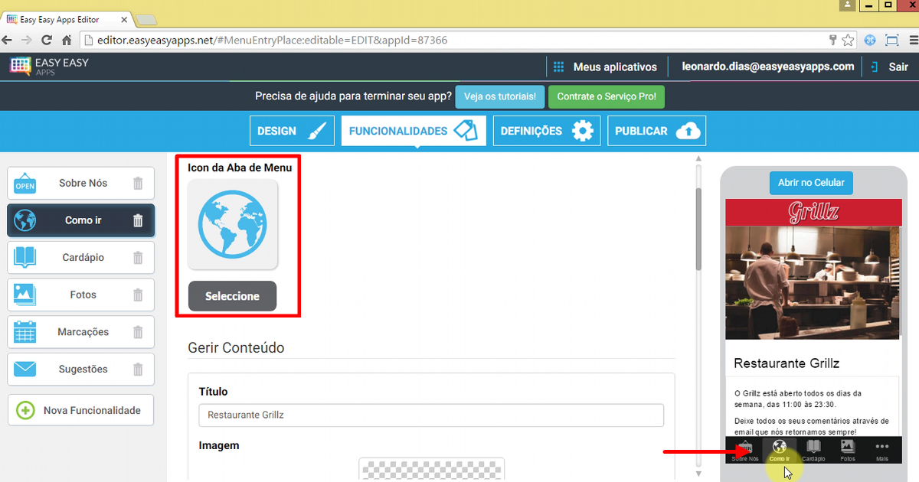Image resolution: width=919 pixels, height=482 pixels.
Task: Delete Sugestões with its trash icon
Action: 138,370
